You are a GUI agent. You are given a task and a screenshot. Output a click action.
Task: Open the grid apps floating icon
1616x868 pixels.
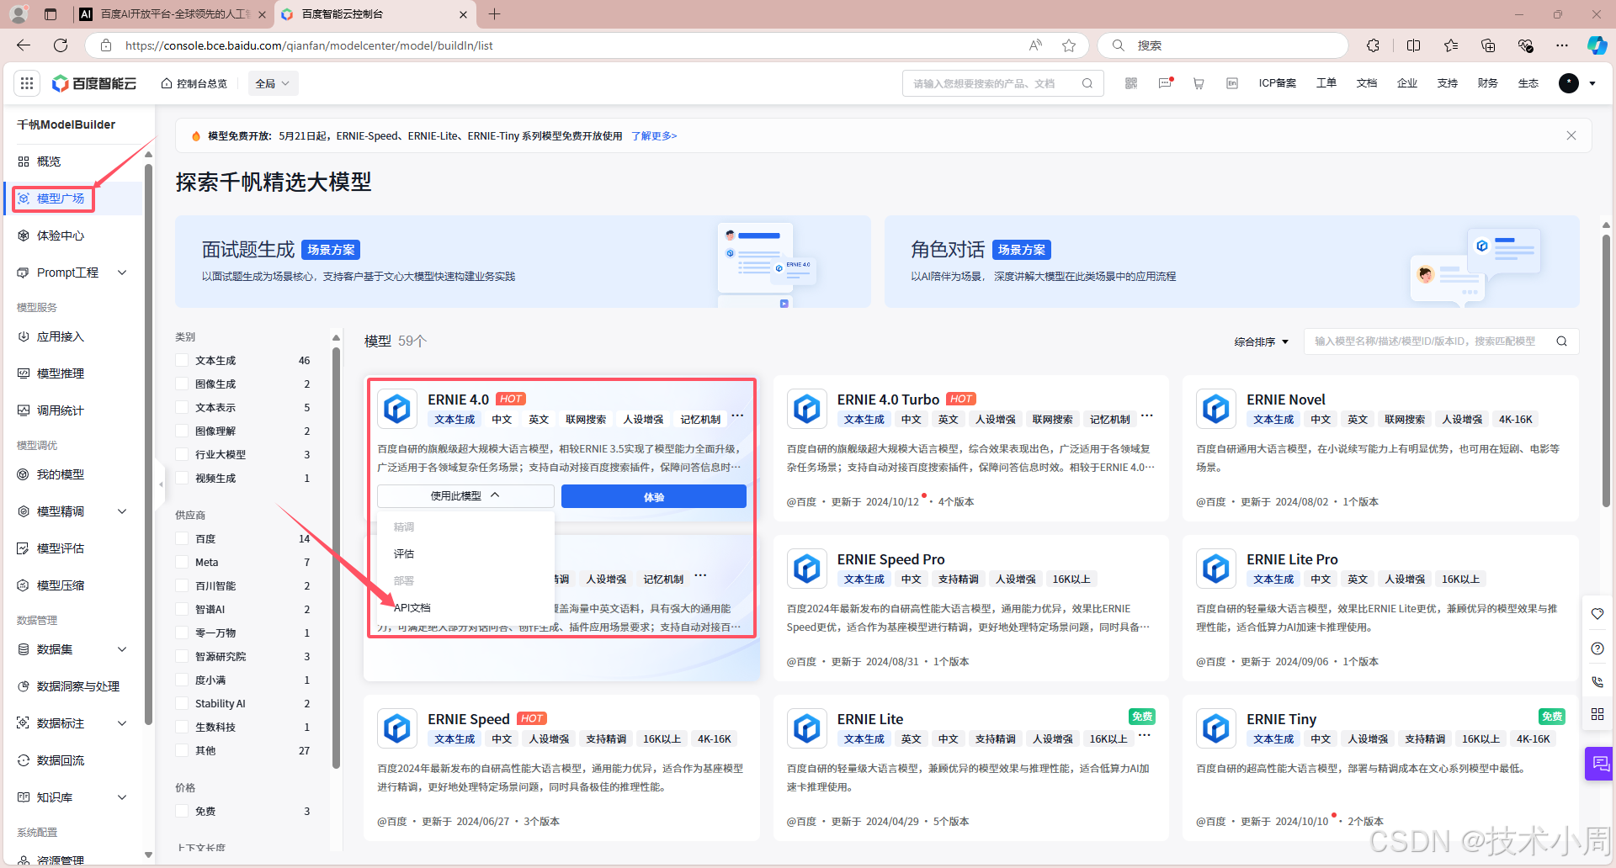click(x=1597, y=714)
